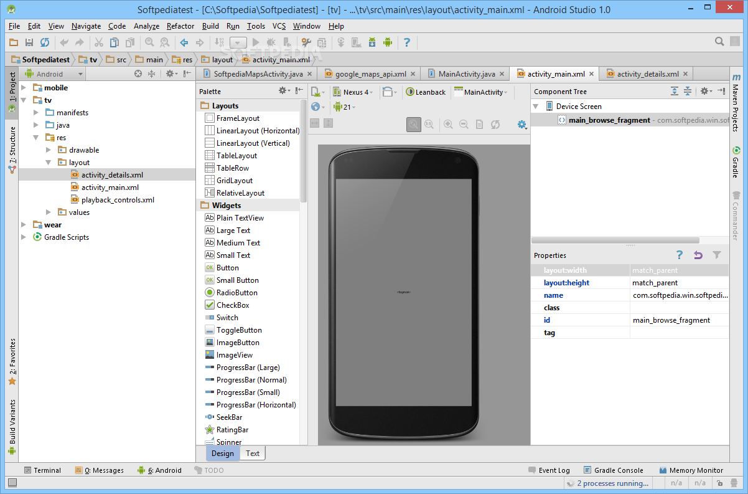Click the Zoom Out icon in designer
Screen dimensions: 748x494
(464, 124)
